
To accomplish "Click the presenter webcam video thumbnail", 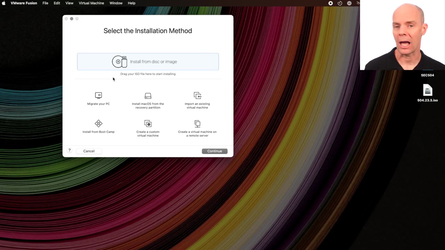I will (403, 35).
